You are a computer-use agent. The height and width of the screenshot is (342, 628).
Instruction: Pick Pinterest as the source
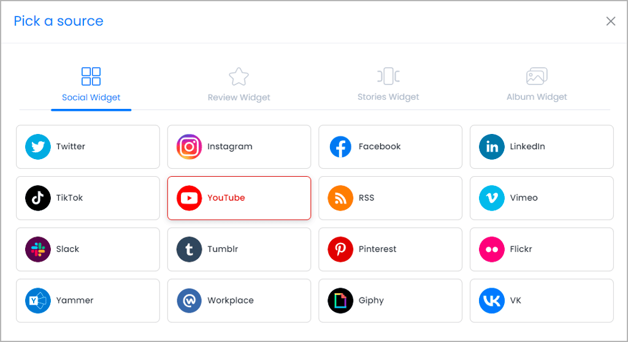[x=390, y=249]
